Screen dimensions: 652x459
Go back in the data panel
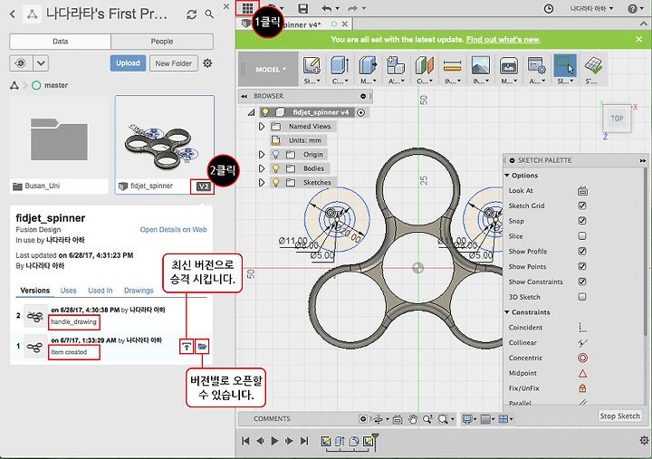click(13, 14)
